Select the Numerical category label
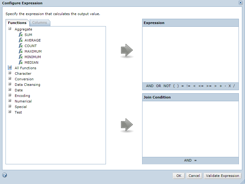This screenshot has height=184, width=245. coord(23,101)
